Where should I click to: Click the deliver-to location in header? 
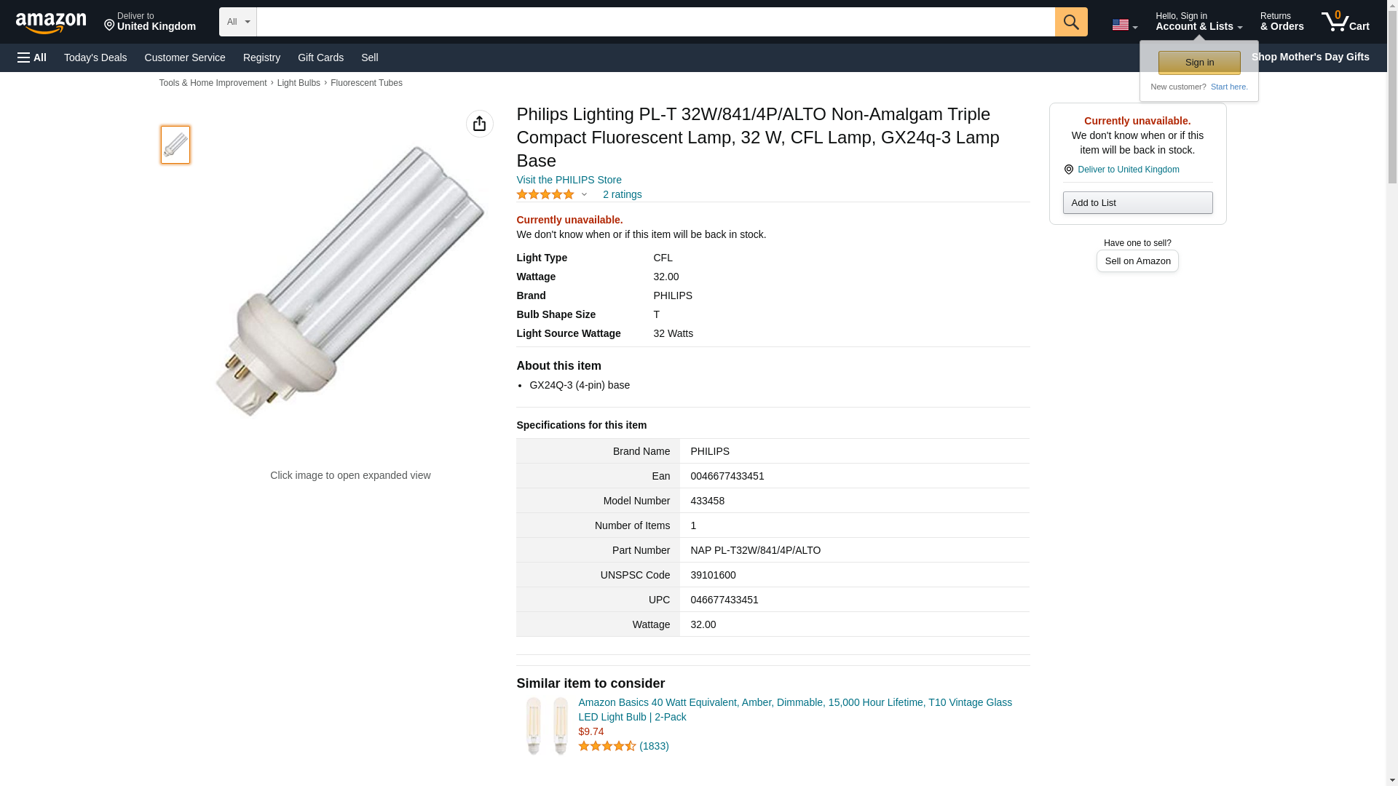[149, 22]
